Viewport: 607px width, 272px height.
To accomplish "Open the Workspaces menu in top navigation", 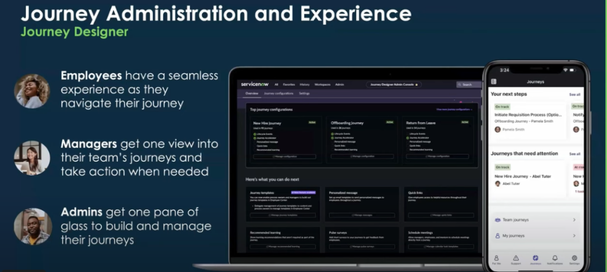I will (x=322, y=85).
